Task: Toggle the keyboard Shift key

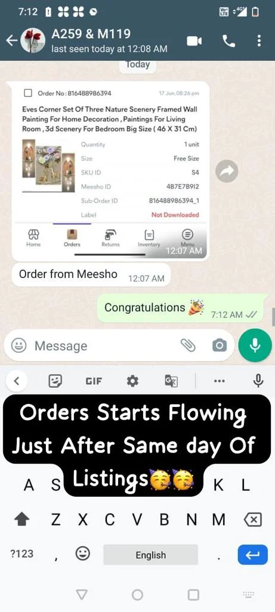Action: pyautogui.click(x=22, y=519)
